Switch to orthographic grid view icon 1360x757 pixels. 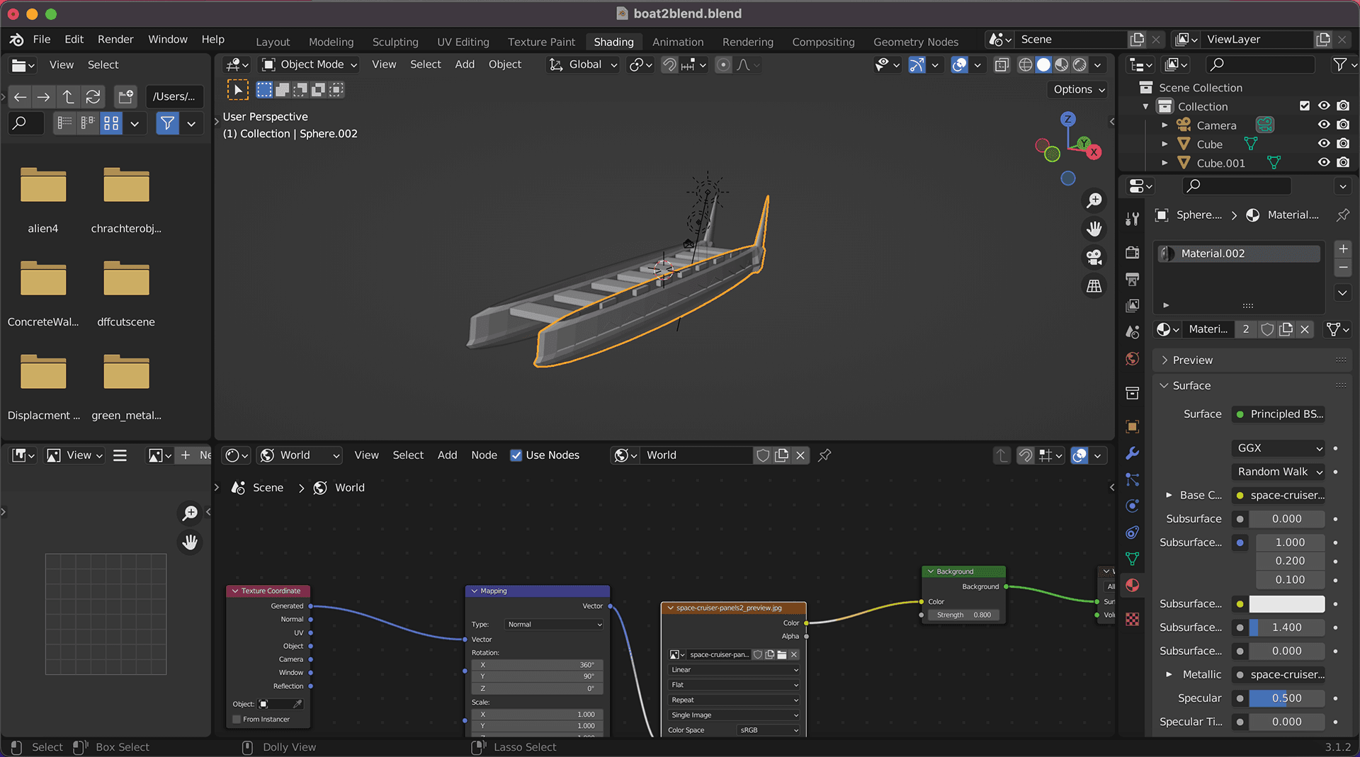[1094, 285]
